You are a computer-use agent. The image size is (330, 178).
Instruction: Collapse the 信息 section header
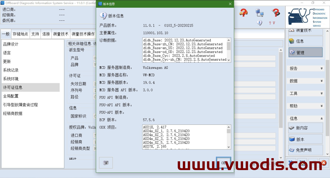click(x=306, y=118)
